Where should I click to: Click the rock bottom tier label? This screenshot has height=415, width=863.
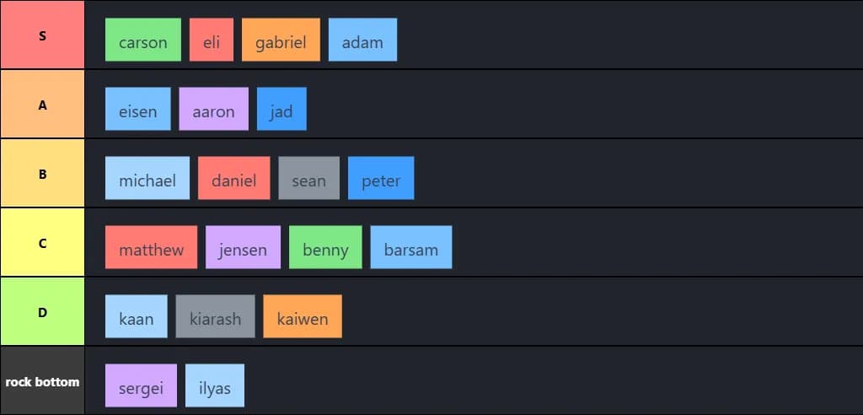pos(42,381)
